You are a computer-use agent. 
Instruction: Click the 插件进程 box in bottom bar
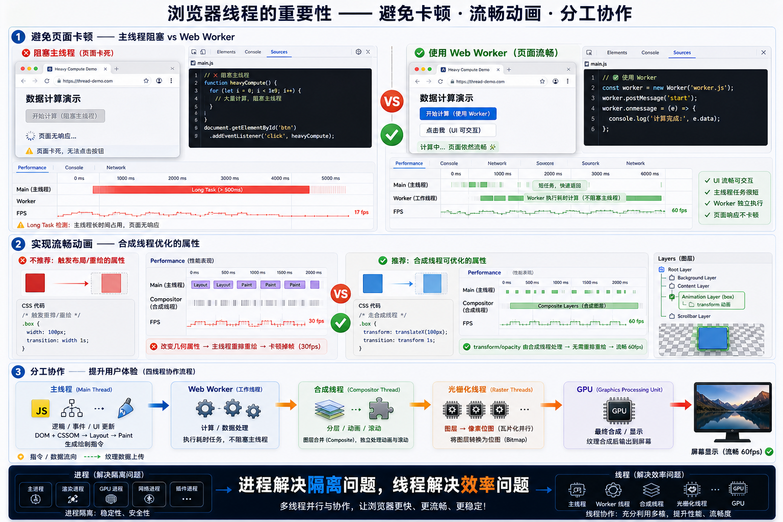(187, 494)
